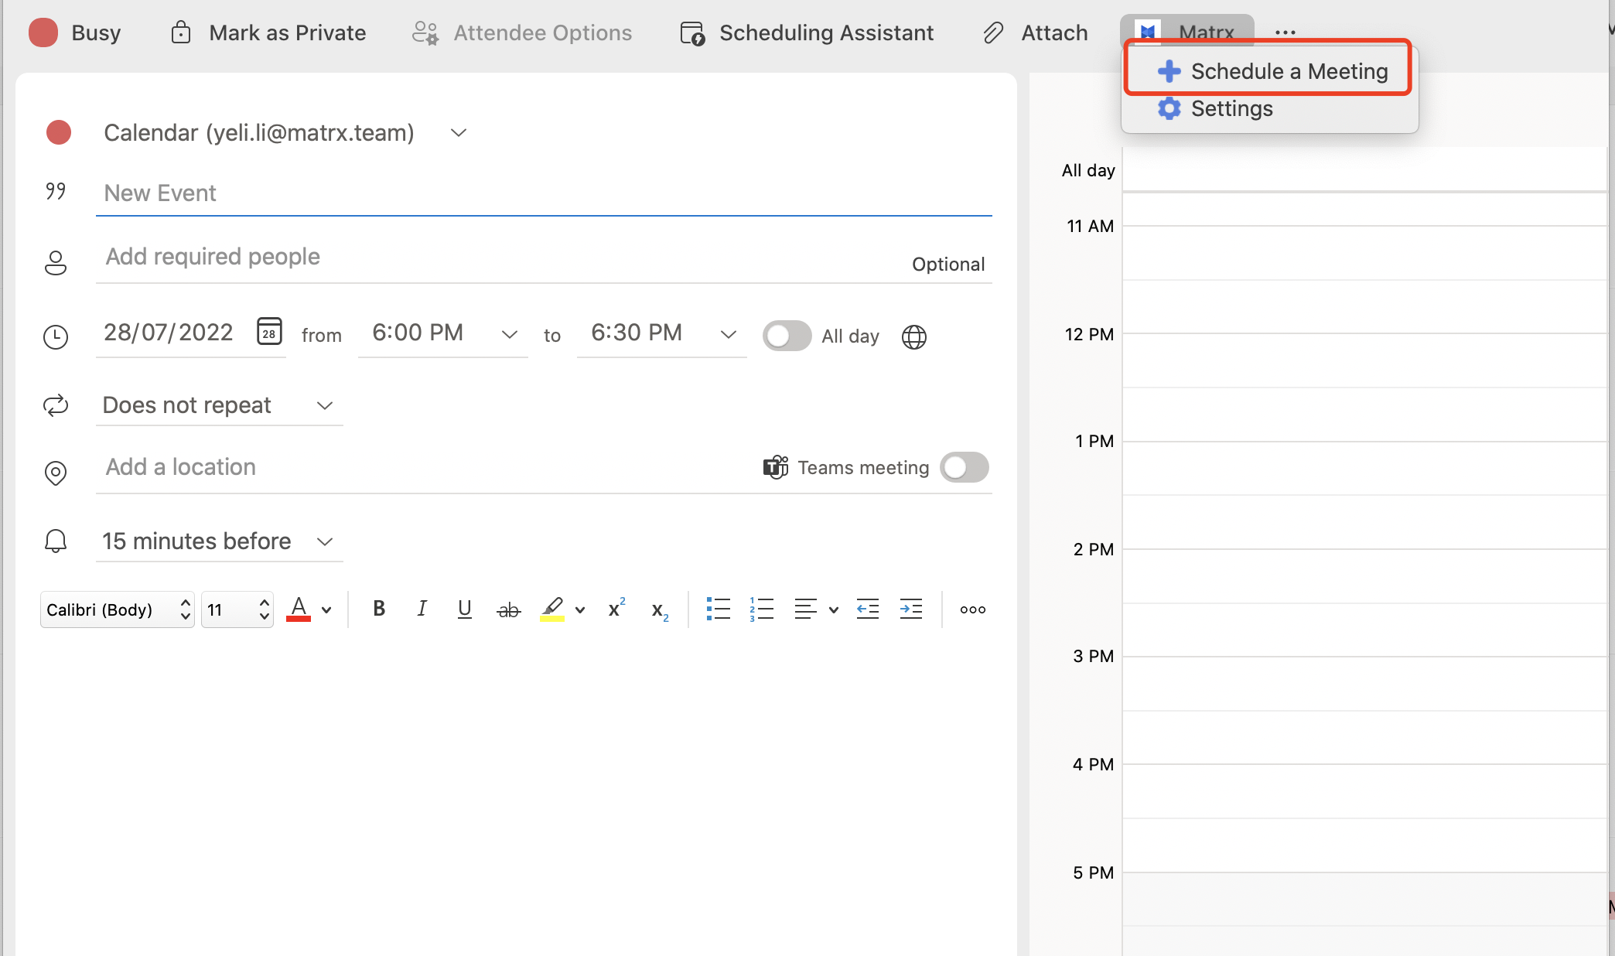Apply italic formatting
1615x956 pixels.
pyautogui.click(x=422, y=609)
